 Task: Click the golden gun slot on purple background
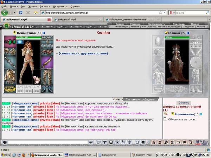[x=47, y=62]
